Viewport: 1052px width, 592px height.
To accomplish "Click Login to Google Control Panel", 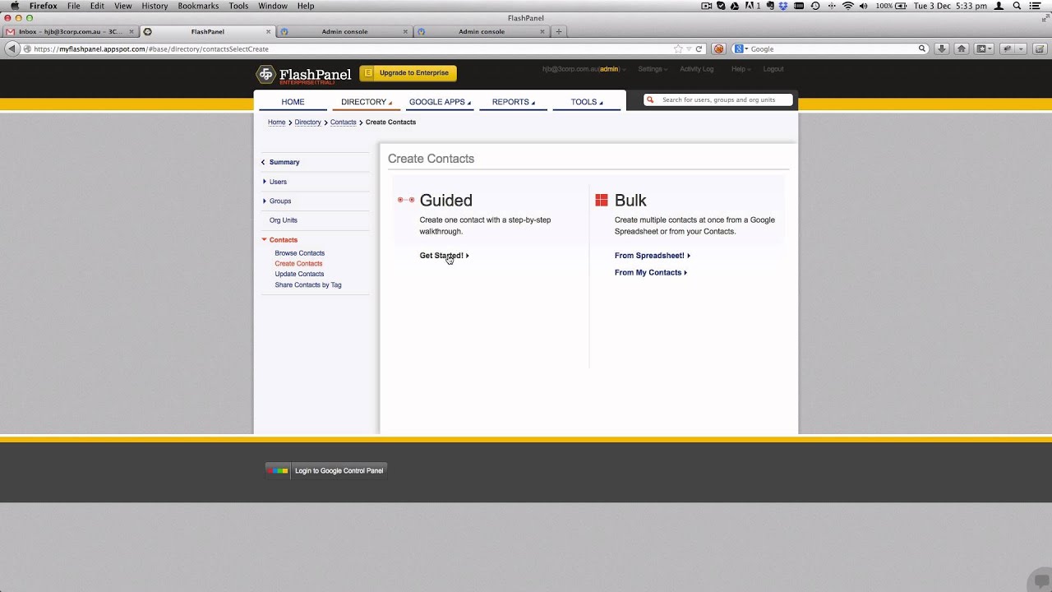I will (x=325, y=470).
